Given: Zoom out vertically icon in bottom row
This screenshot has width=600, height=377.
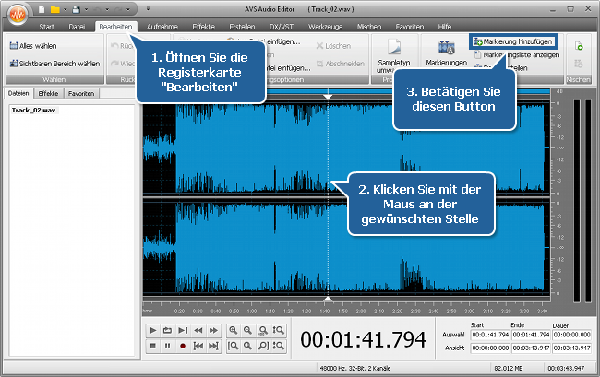Looking at the screenshot, I should click(x=278, y=346).
